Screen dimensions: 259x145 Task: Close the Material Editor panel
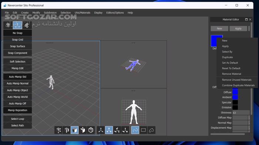coord(250,20)
